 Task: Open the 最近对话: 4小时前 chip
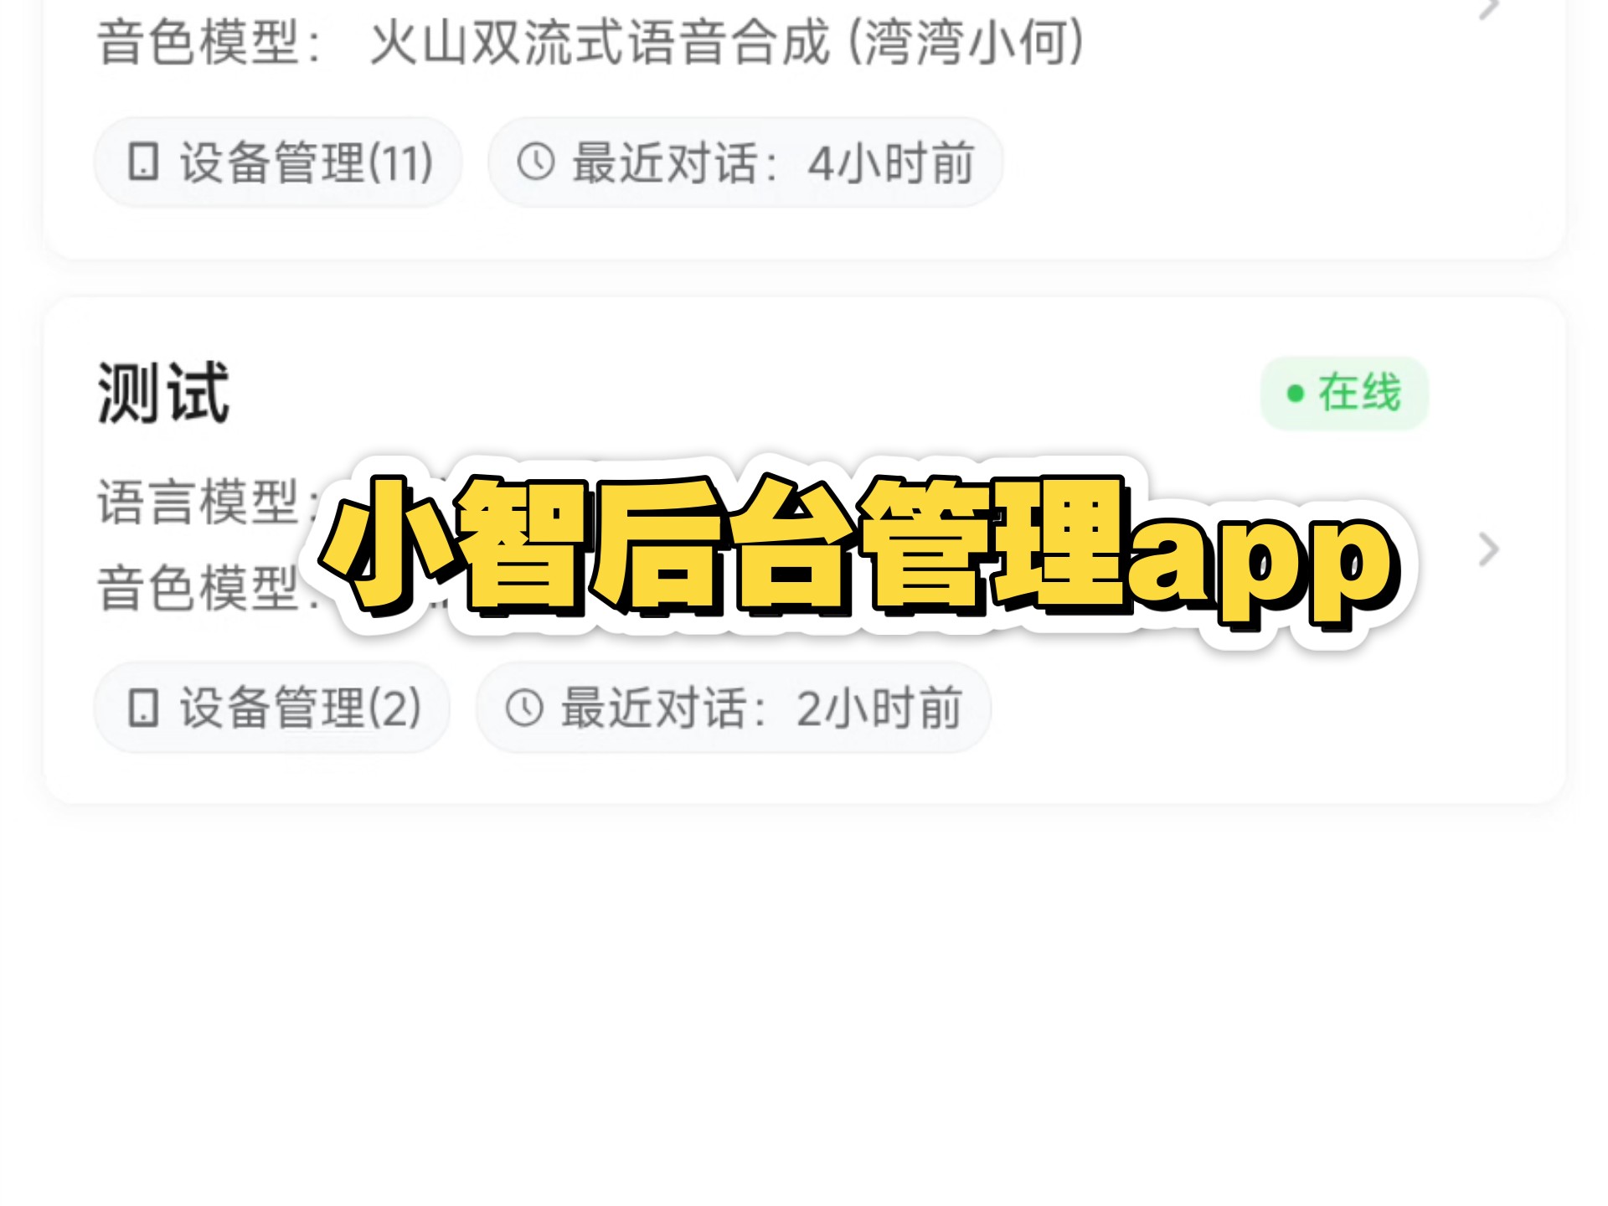click(x=745, y=162)
